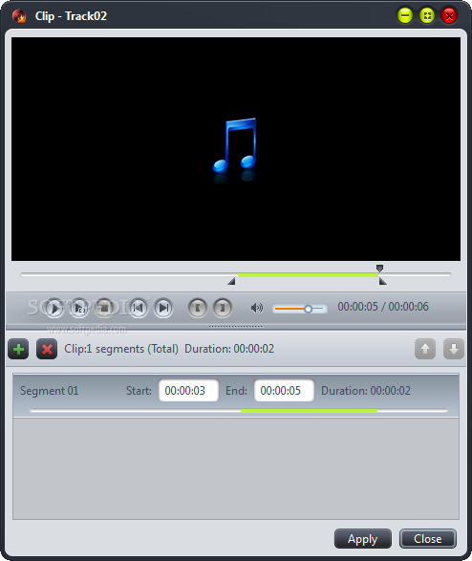Click the total Duration: 00:00:02 text in toolbar

(x=229, y=349)
